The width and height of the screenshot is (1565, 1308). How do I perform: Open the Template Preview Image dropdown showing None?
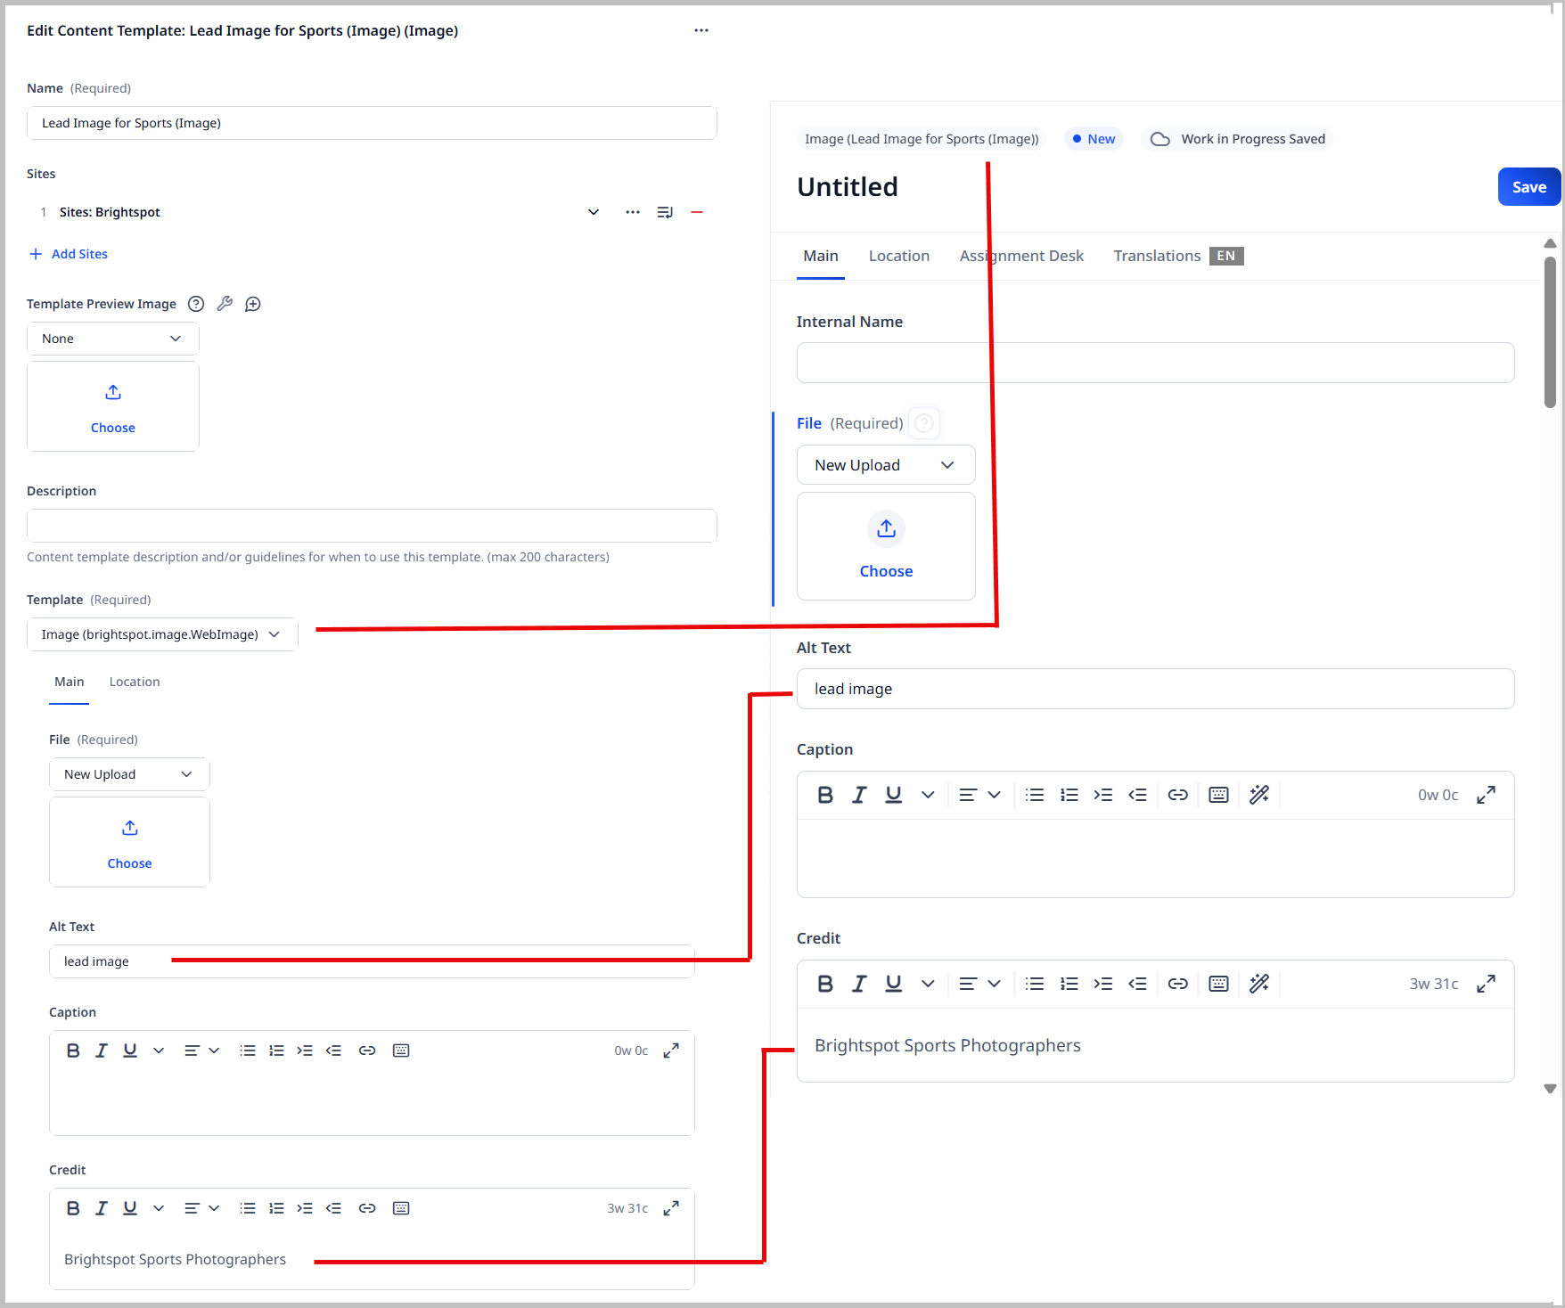point(112,338)
